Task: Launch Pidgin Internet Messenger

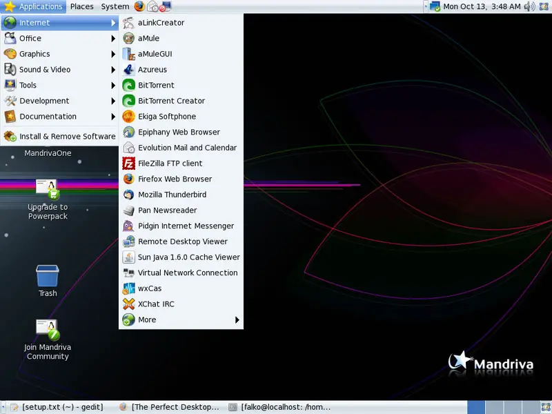Action: click(x=181, y=226)
